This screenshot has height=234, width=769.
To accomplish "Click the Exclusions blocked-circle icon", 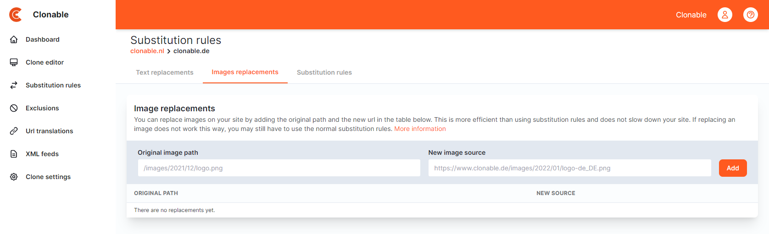I will click(14, 108).
